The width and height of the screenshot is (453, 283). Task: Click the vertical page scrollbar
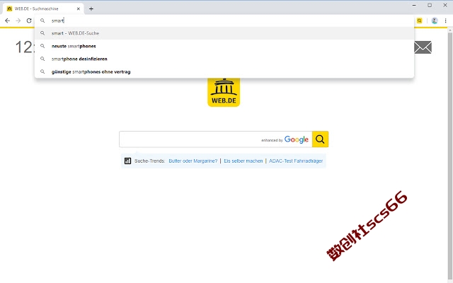click(x=450, y=155)
